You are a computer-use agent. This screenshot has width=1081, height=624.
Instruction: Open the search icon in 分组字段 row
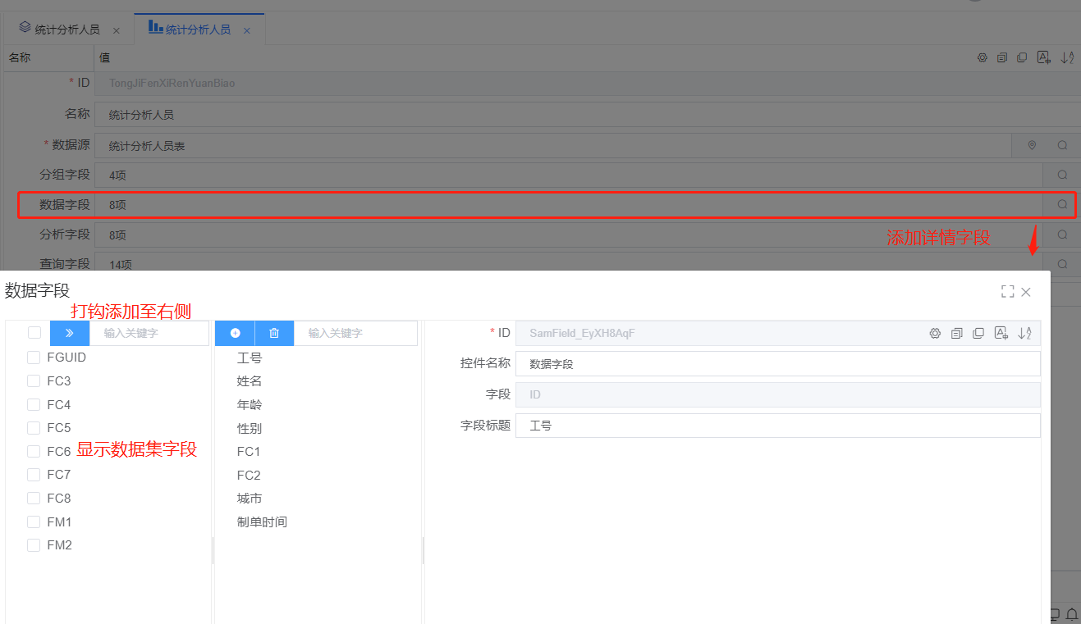pos(1062,175)
